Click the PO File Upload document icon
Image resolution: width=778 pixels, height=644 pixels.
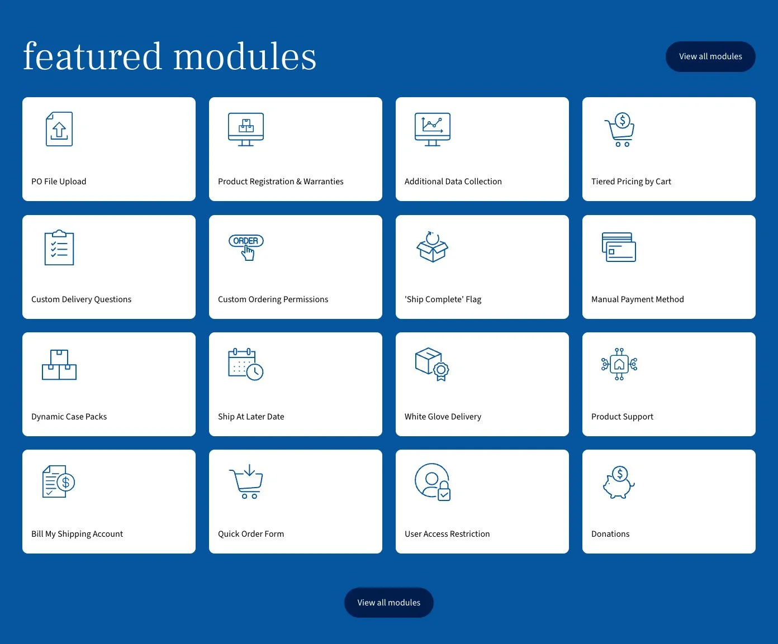pos(58,129)
